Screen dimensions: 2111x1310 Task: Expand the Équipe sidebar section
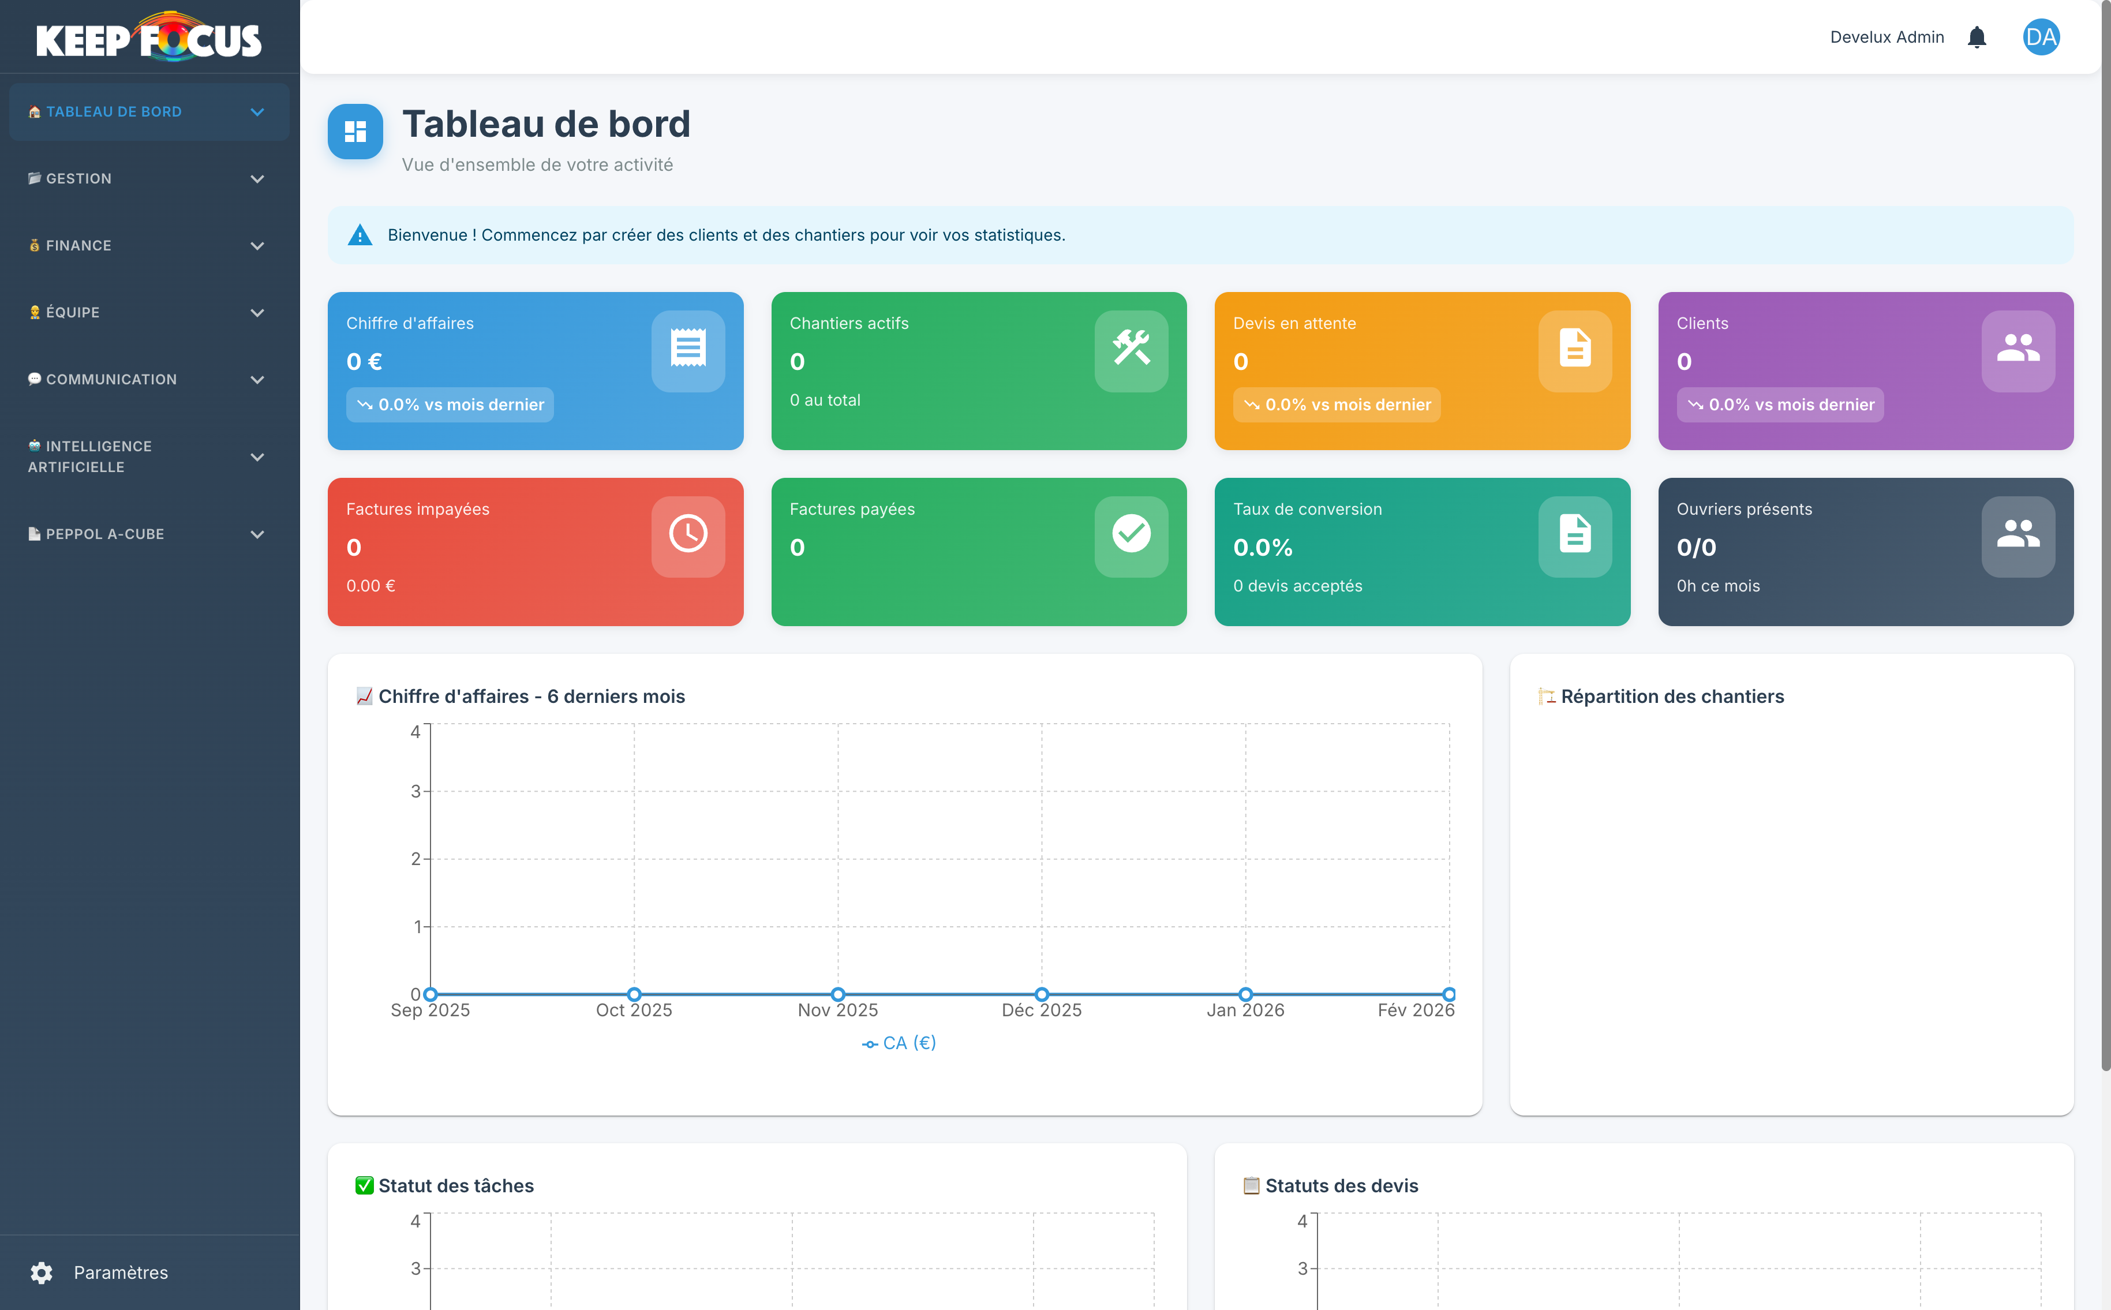point(73,313)
